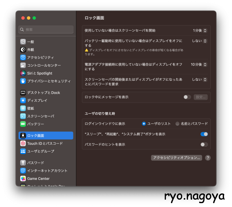Open the screen saver start time 1分後 dropdown

coord(200,30)
